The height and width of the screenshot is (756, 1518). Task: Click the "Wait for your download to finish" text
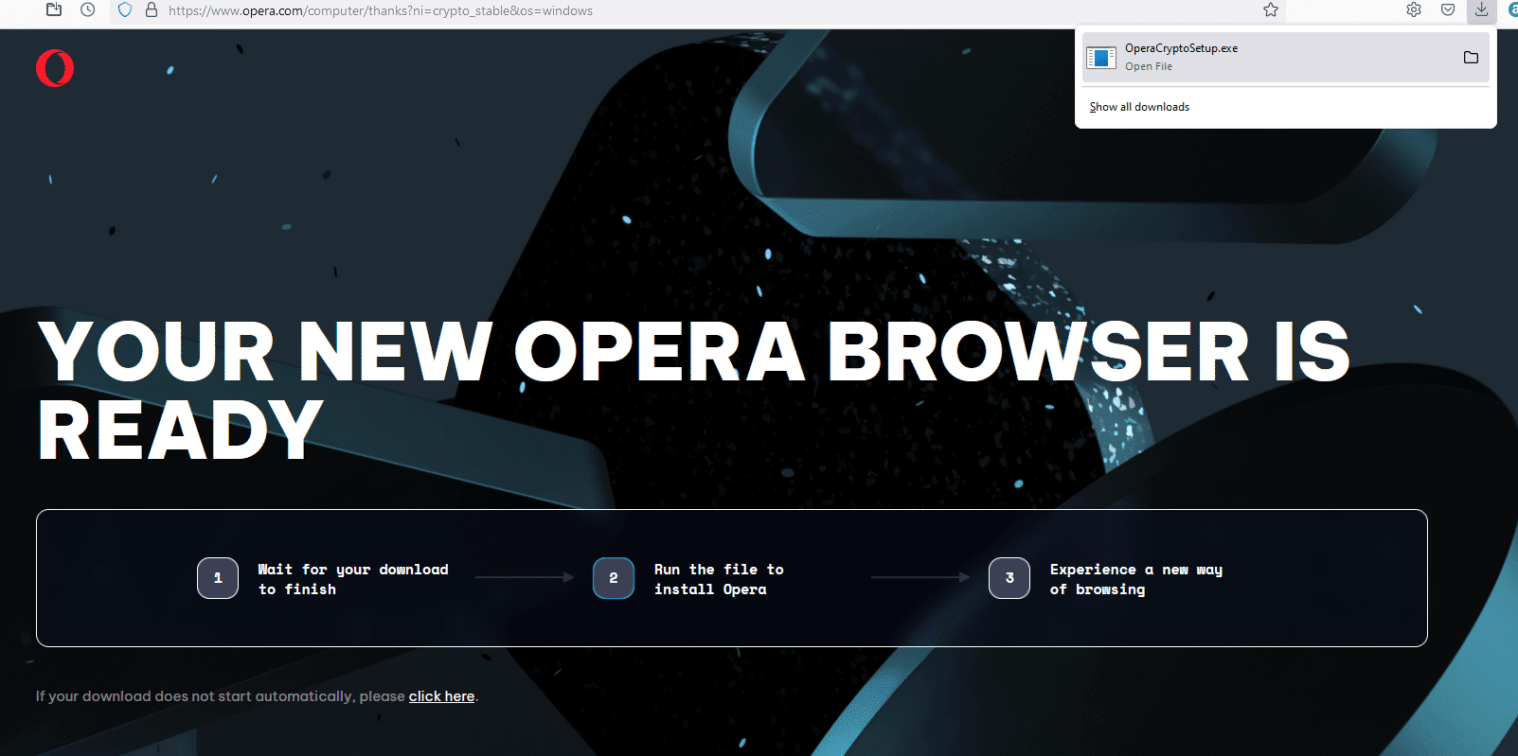[x=353, y=579]
